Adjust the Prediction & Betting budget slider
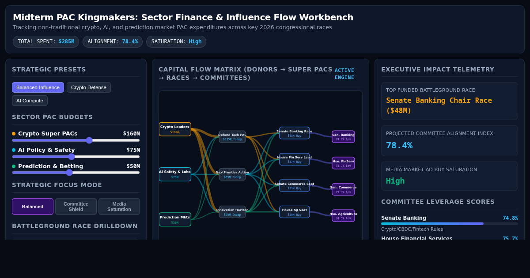 point(76,173)
